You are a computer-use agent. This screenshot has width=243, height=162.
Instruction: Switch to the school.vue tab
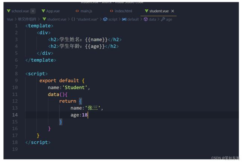pyautogui.click(x=20, y=11)
